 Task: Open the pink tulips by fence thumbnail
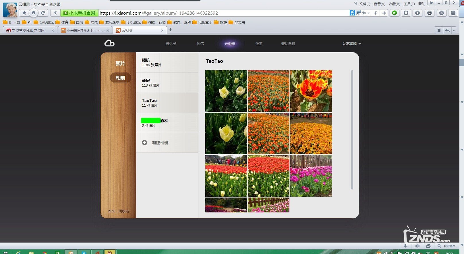311,176
